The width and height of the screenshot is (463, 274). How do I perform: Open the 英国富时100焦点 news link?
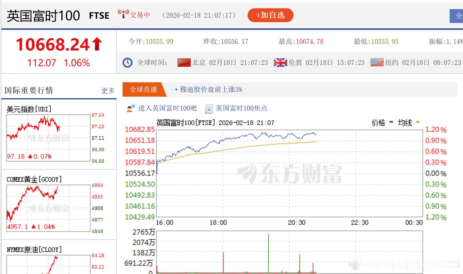pyautogui.click(x=241, y=108)
